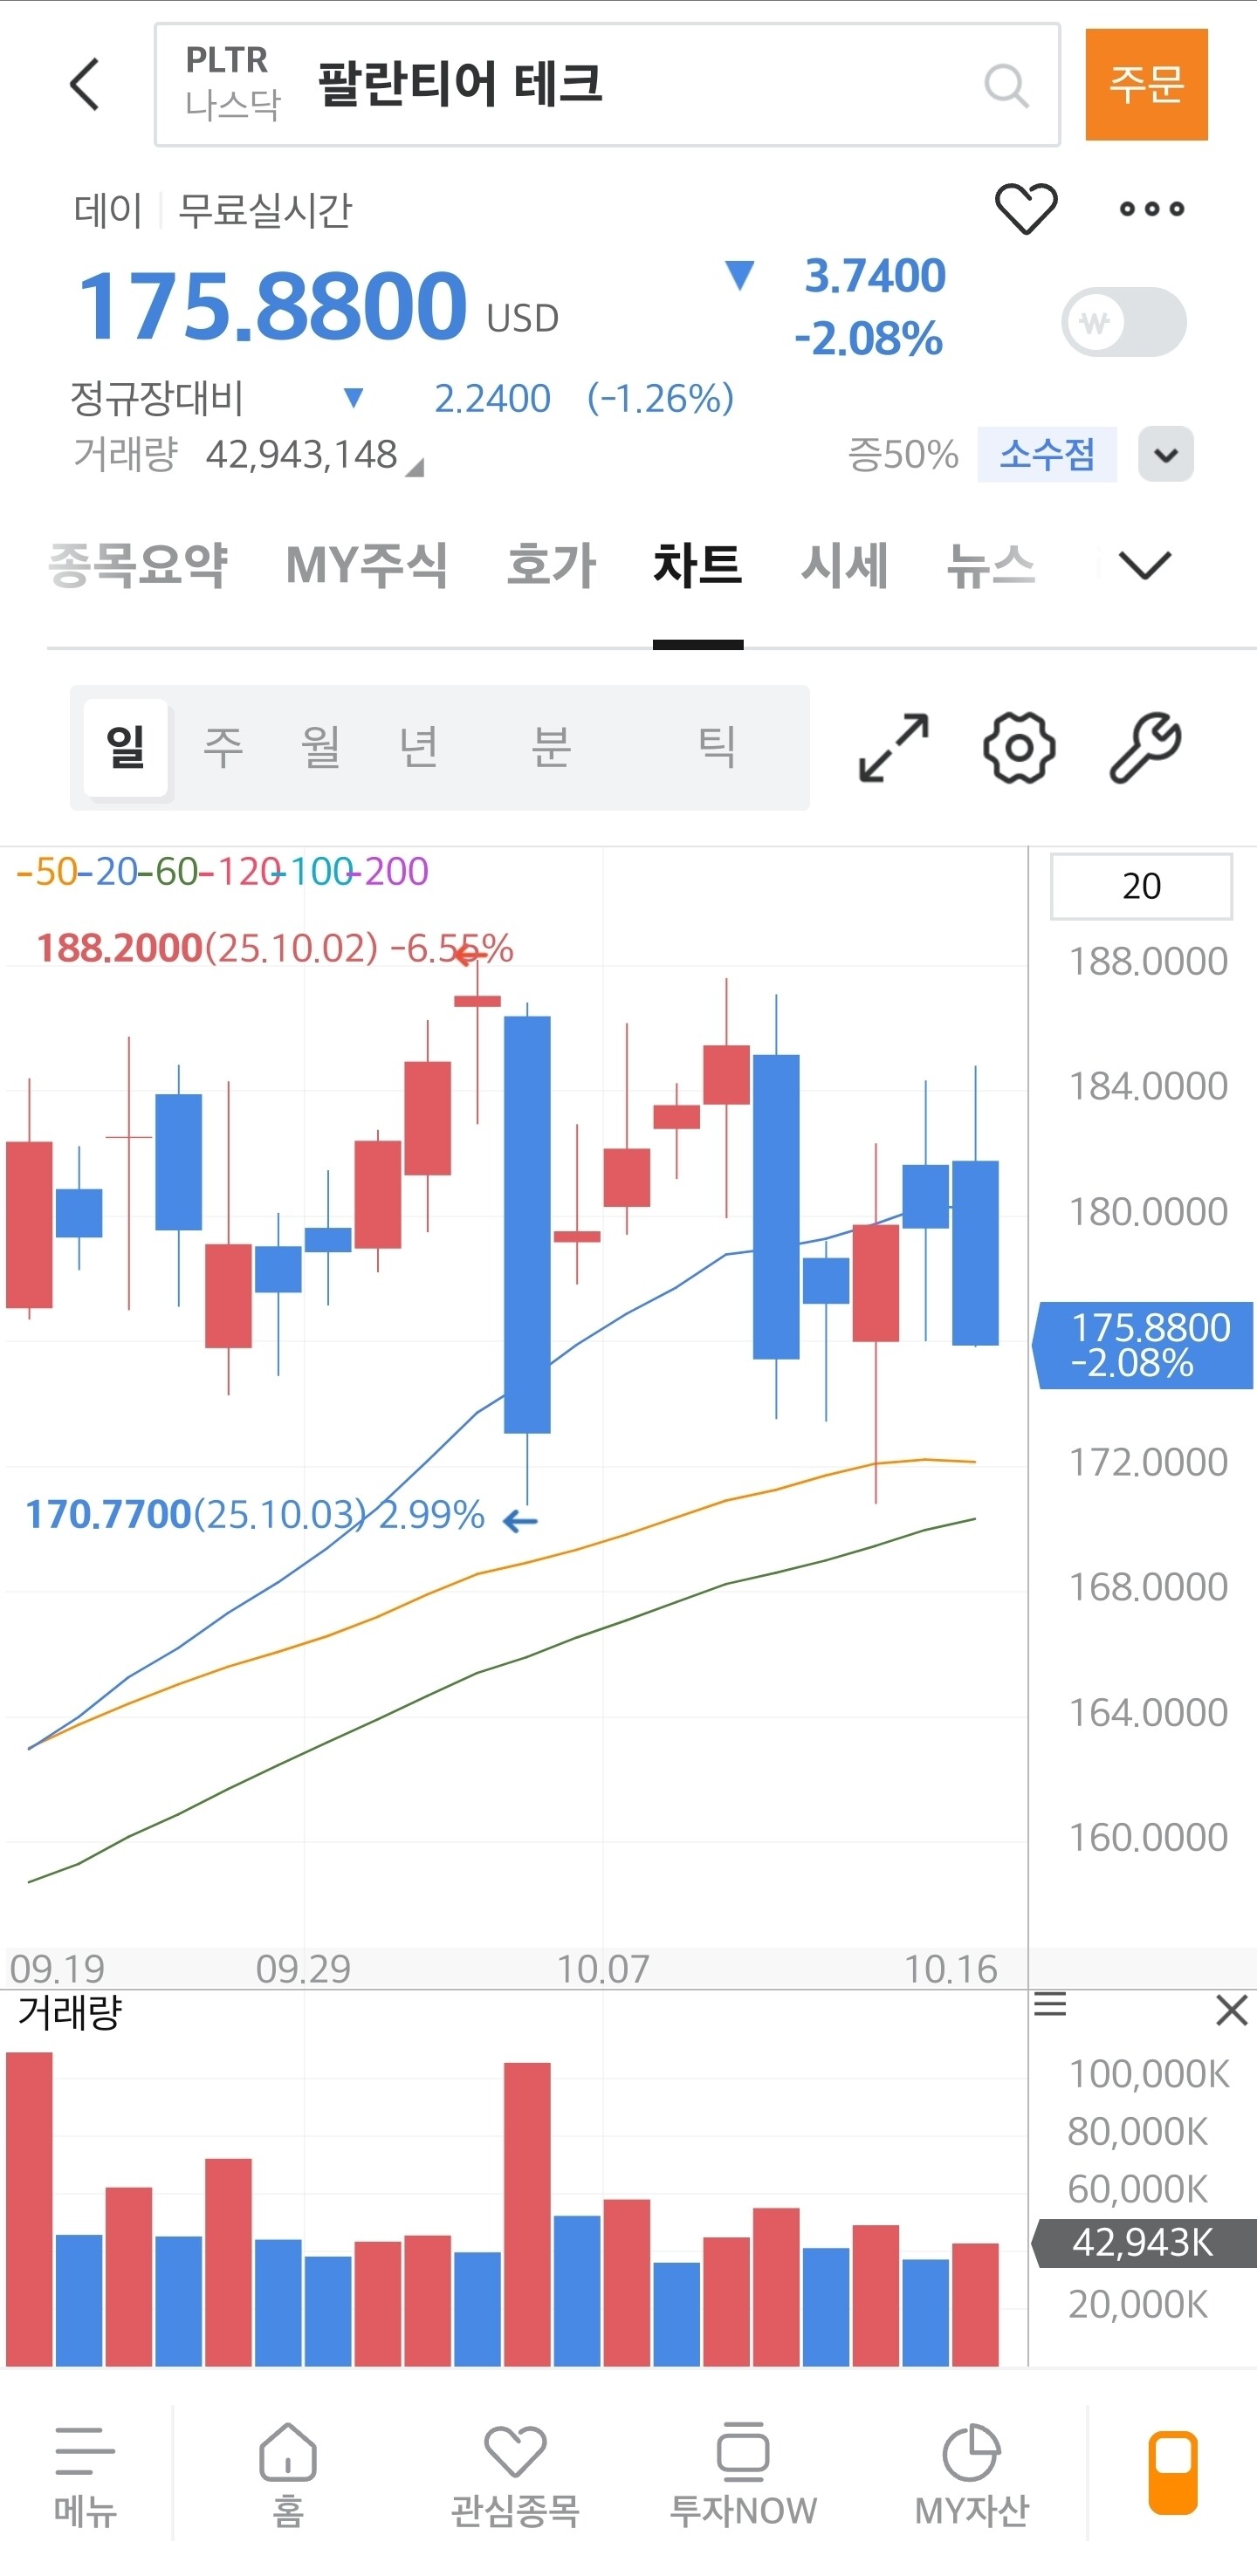
Task: Tap the 175.8800 current price tag on axis
Action: pyautogui.click(x=1143, y=1345)
